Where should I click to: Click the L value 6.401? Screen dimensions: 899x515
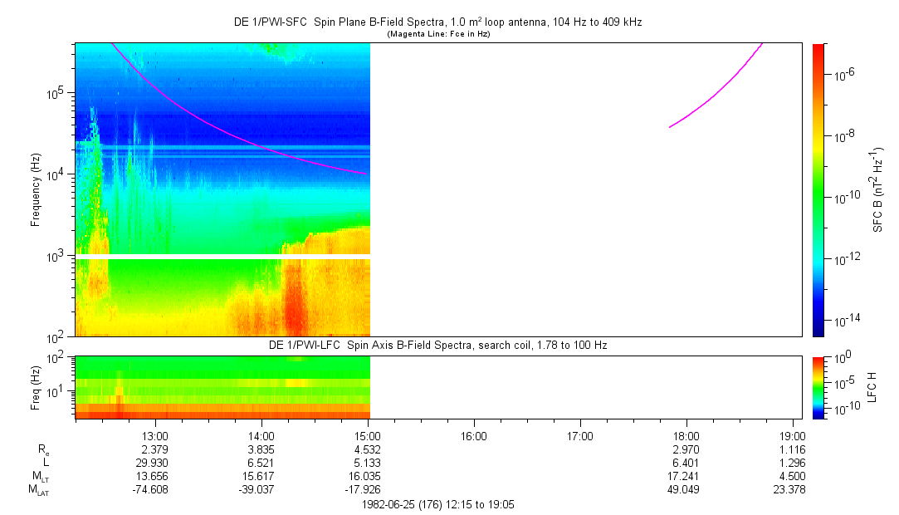pyautogui.click(x=686, y=463)
